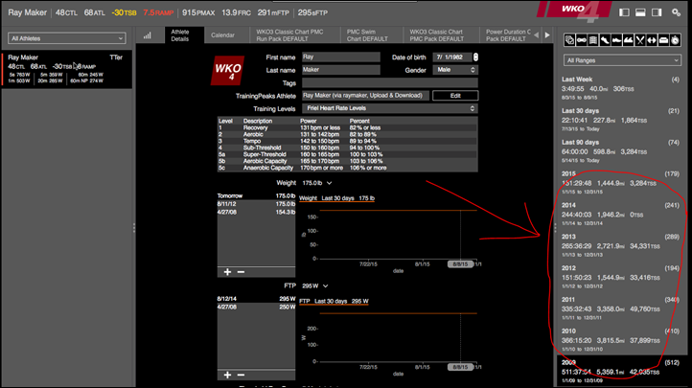Select the all-sports cubes filter icon

click(569, 40)
